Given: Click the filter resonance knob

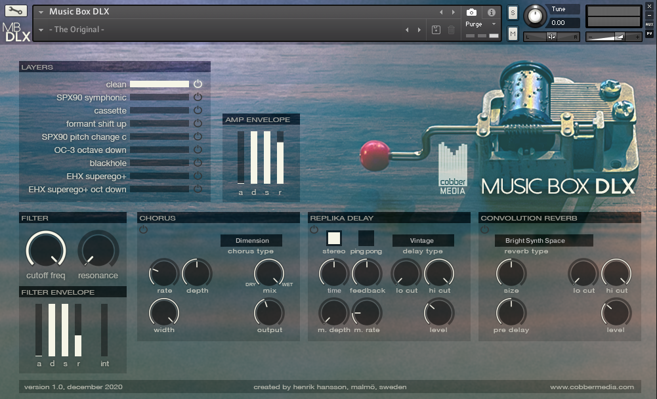Looking at the screenshot, I should click(98, 250).
